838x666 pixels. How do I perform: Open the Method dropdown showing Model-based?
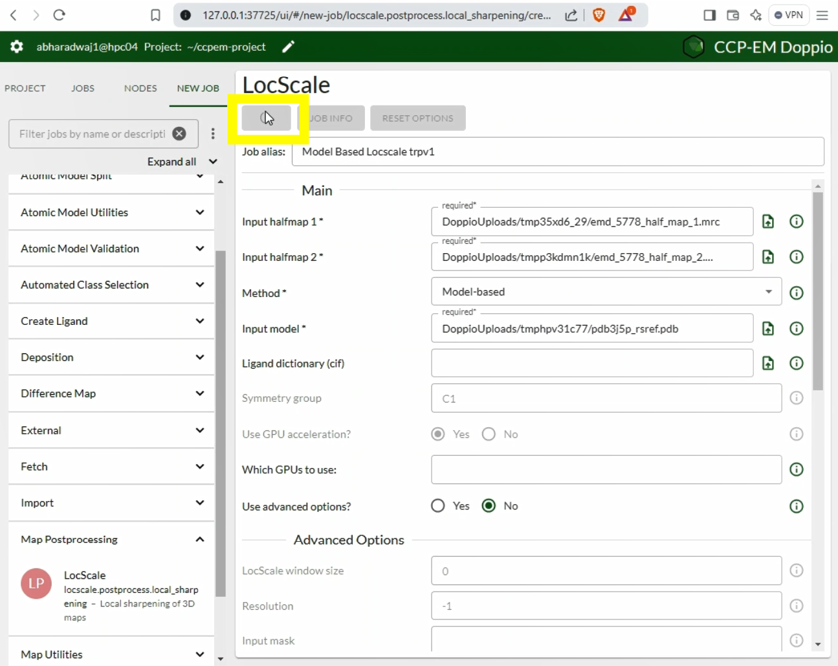[x=606, y=292]
